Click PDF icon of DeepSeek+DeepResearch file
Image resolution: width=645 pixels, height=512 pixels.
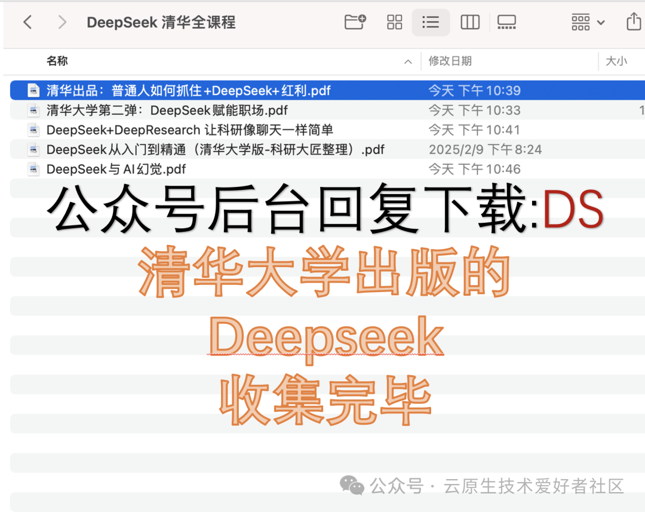33,130
